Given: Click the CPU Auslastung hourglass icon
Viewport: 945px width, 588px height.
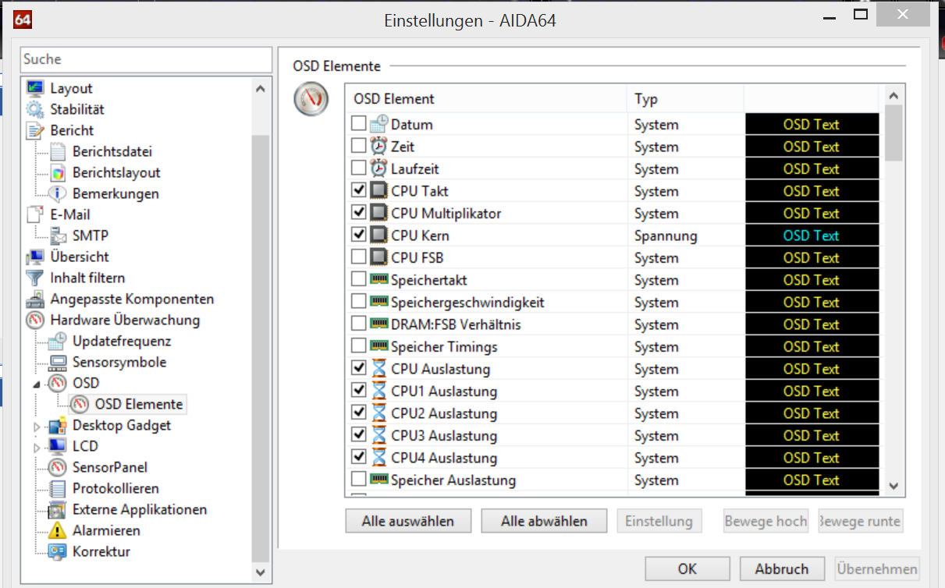Looking at the screenshot, I should coord(378,368).
